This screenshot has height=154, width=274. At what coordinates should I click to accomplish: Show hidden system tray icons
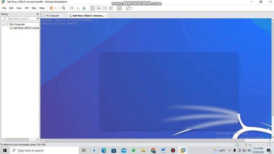tap(230, 150)
